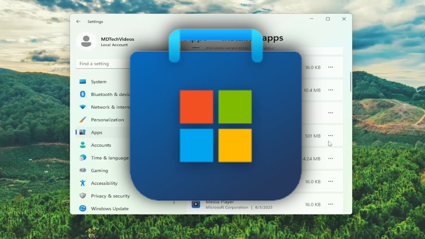Click the Settings window title text
This screenshot has width=425, height=239.
[95, 22]
